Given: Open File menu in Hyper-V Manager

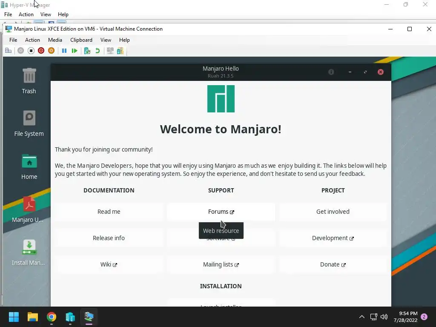Looking at the screenshot, I should click(x=8, y=14).
